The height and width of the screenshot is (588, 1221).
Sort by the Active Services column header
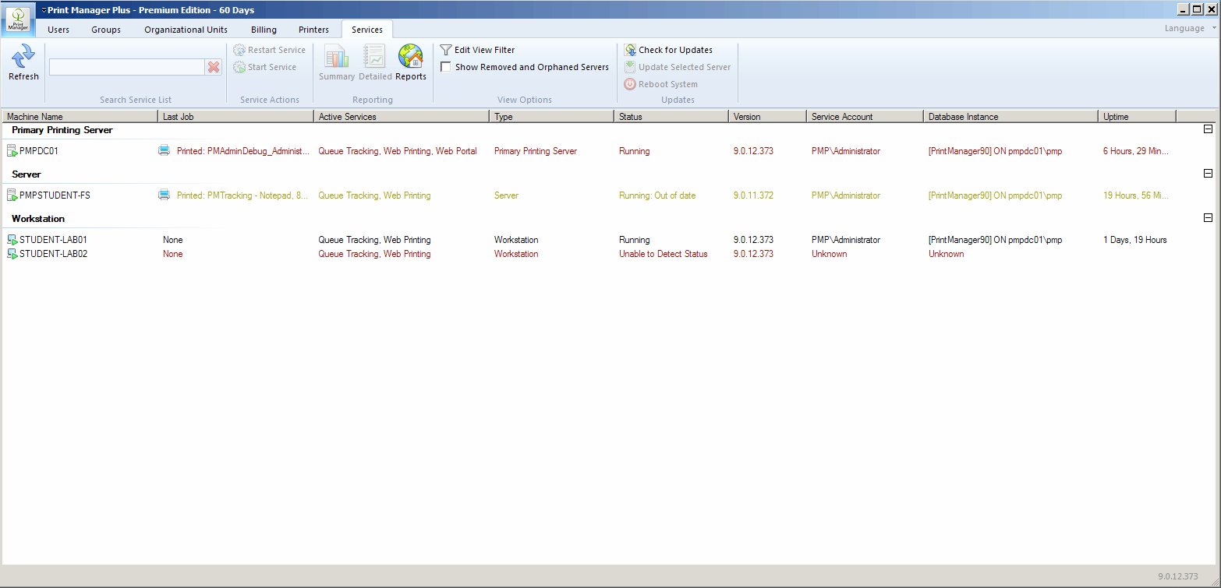coord(401,116)
